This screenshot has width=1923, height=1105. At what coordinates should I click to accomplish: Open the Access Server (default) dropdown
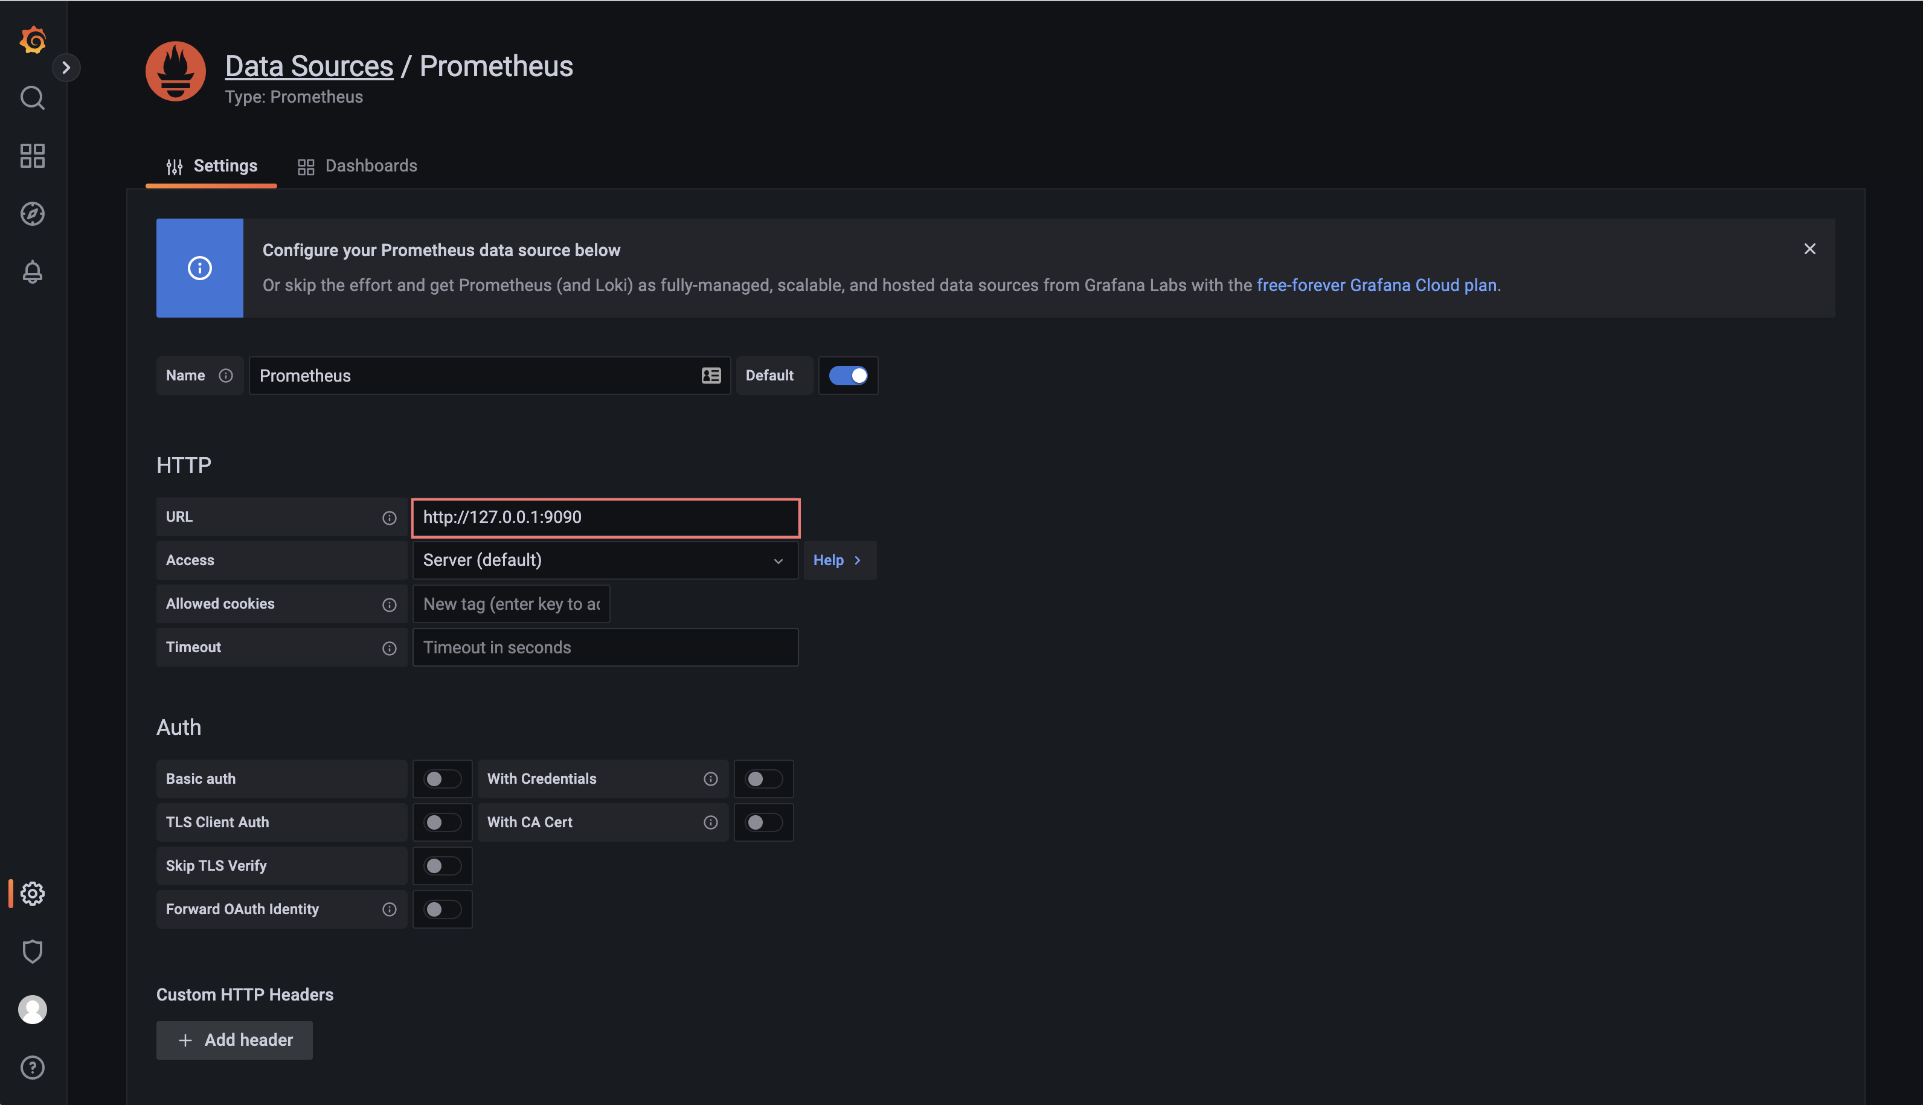click(x=606, y=560)
